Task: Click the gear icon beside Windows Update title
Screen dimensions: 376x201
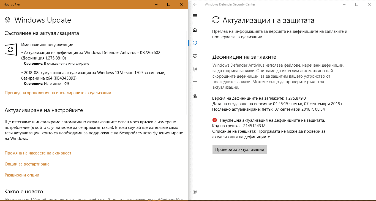Action: [x=8, y=20]
